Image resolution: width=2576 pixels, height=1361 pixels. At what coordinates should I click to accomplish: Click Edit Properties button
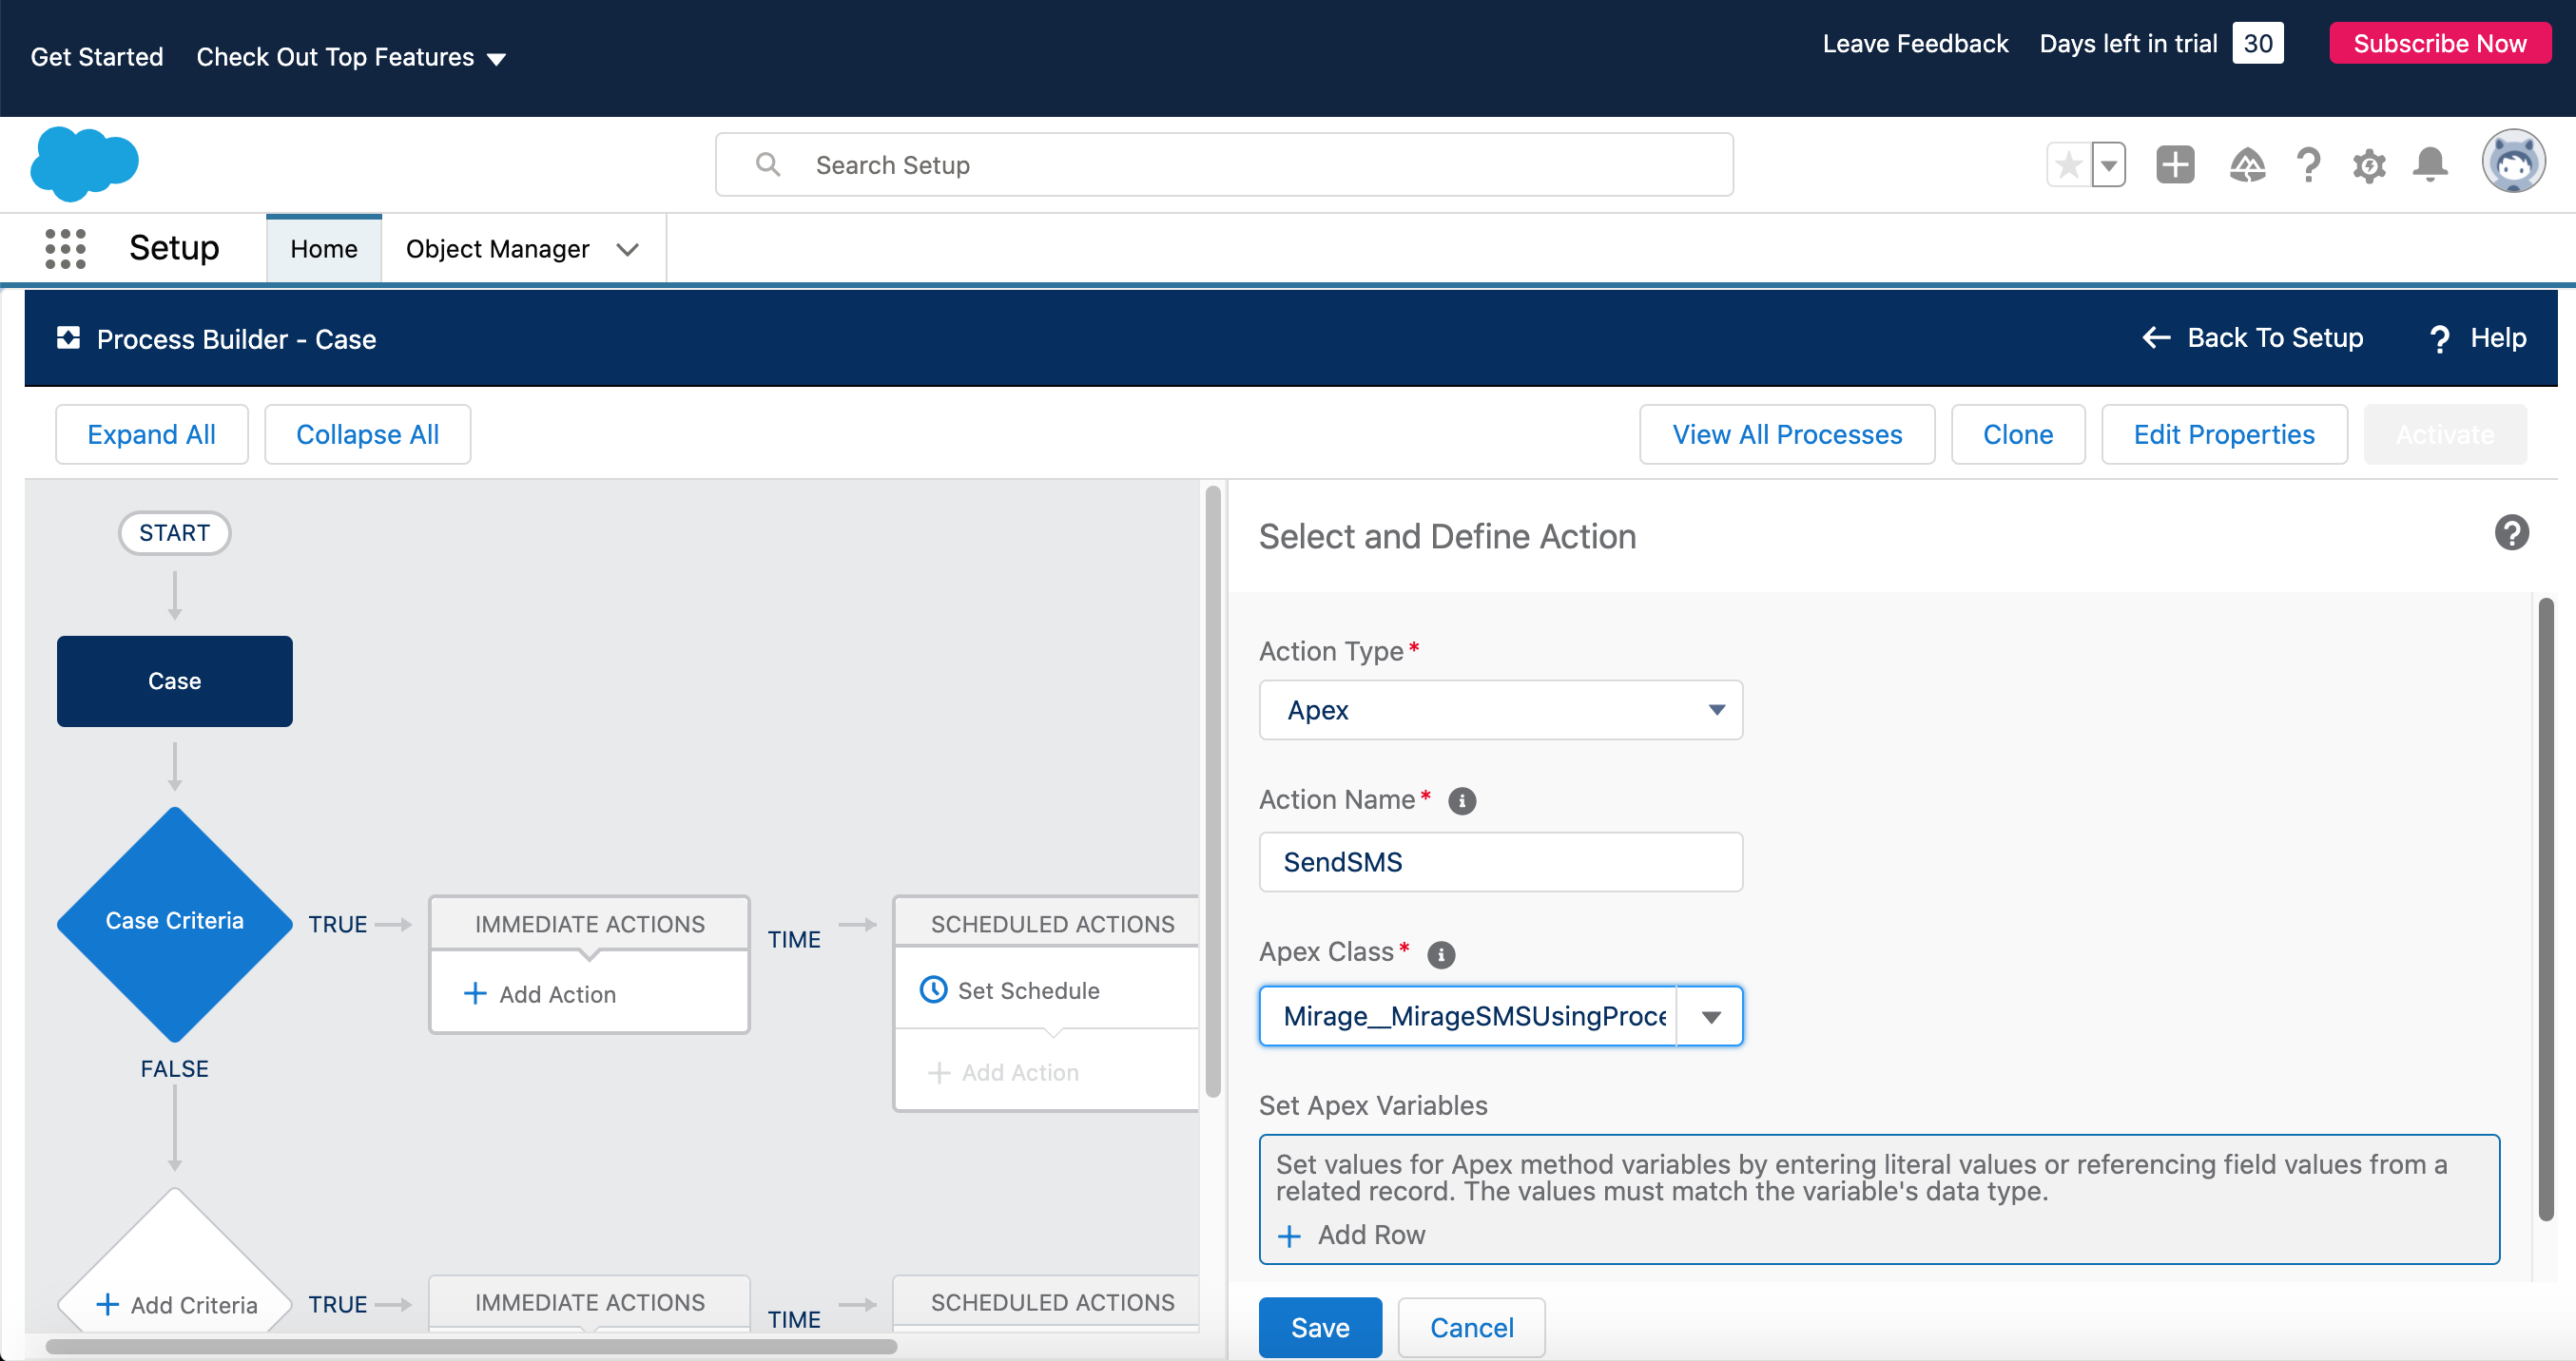pos(2224,434)
